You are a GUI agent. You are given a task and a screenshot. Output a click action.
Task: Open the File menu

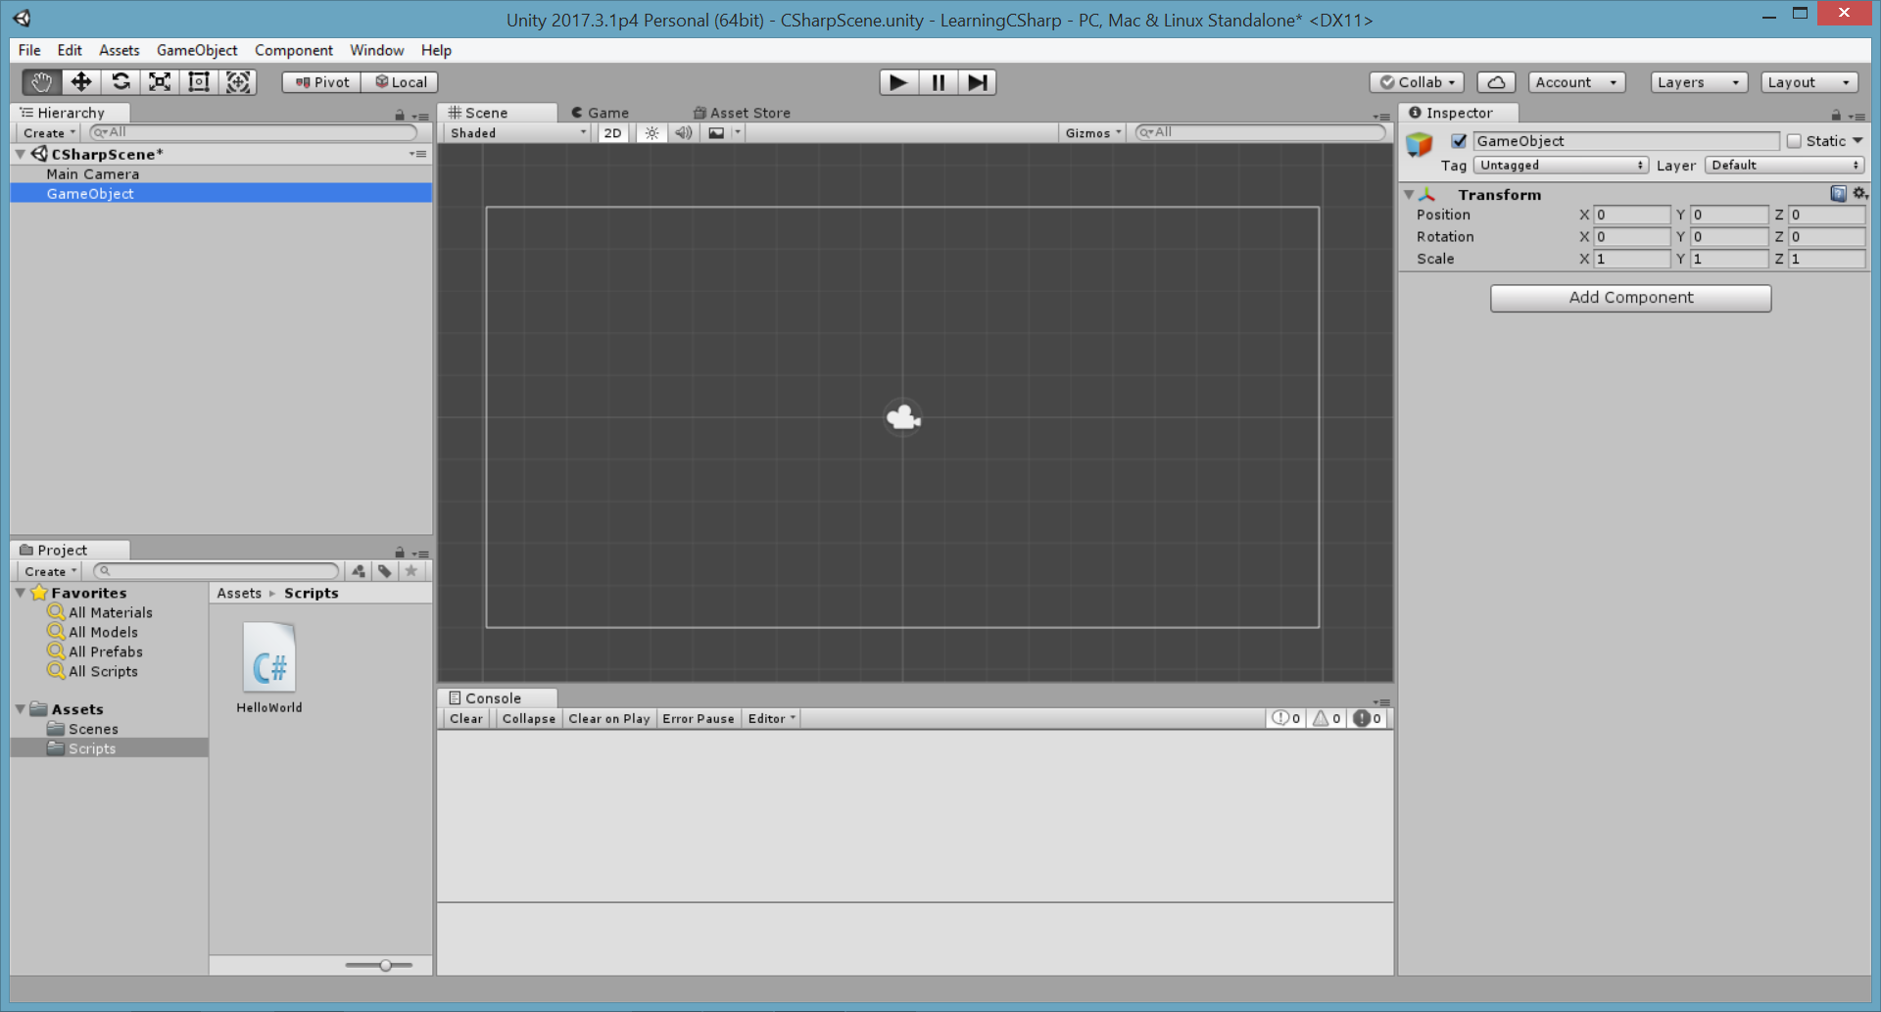click(29, 50)
